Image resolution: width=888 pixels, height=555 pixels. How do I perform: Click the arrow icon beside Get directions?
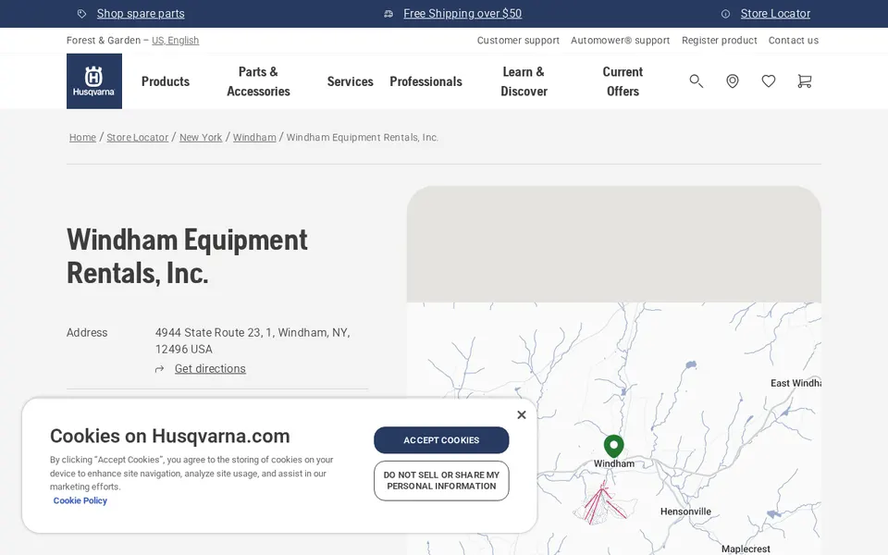(x=160, y=369)
